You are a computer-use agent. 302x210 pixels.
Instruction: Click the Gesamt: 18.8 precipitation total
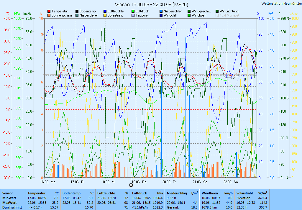click(182, 208)
